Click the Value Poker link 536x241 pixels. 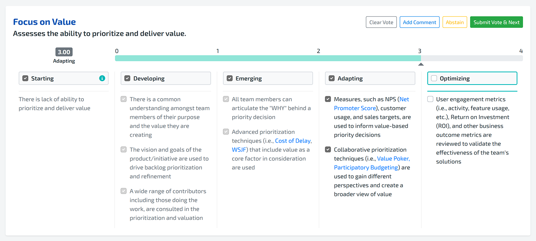pyautogui.click(x=393, y=158)
